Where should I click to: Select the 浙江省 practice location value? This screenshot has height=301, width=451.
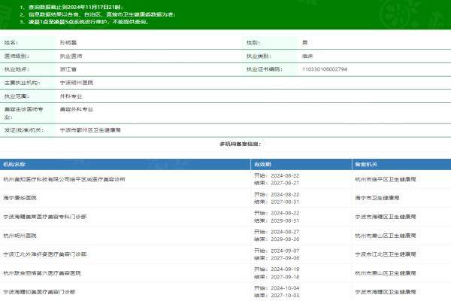tap(68, 69)
